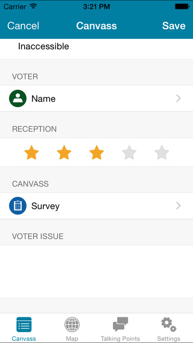193x343 pixels.
Task: Expand the Survey row chevron
Action: tap(179, 206)
